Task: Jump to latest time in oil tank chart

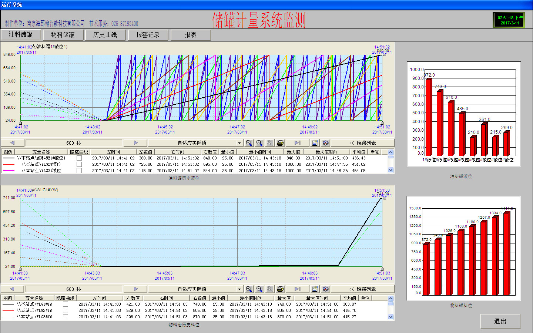Action: [x=298, y=143]
